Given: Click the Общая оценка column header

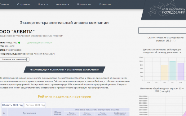Looking at the screenshot, I should [58, 113].
